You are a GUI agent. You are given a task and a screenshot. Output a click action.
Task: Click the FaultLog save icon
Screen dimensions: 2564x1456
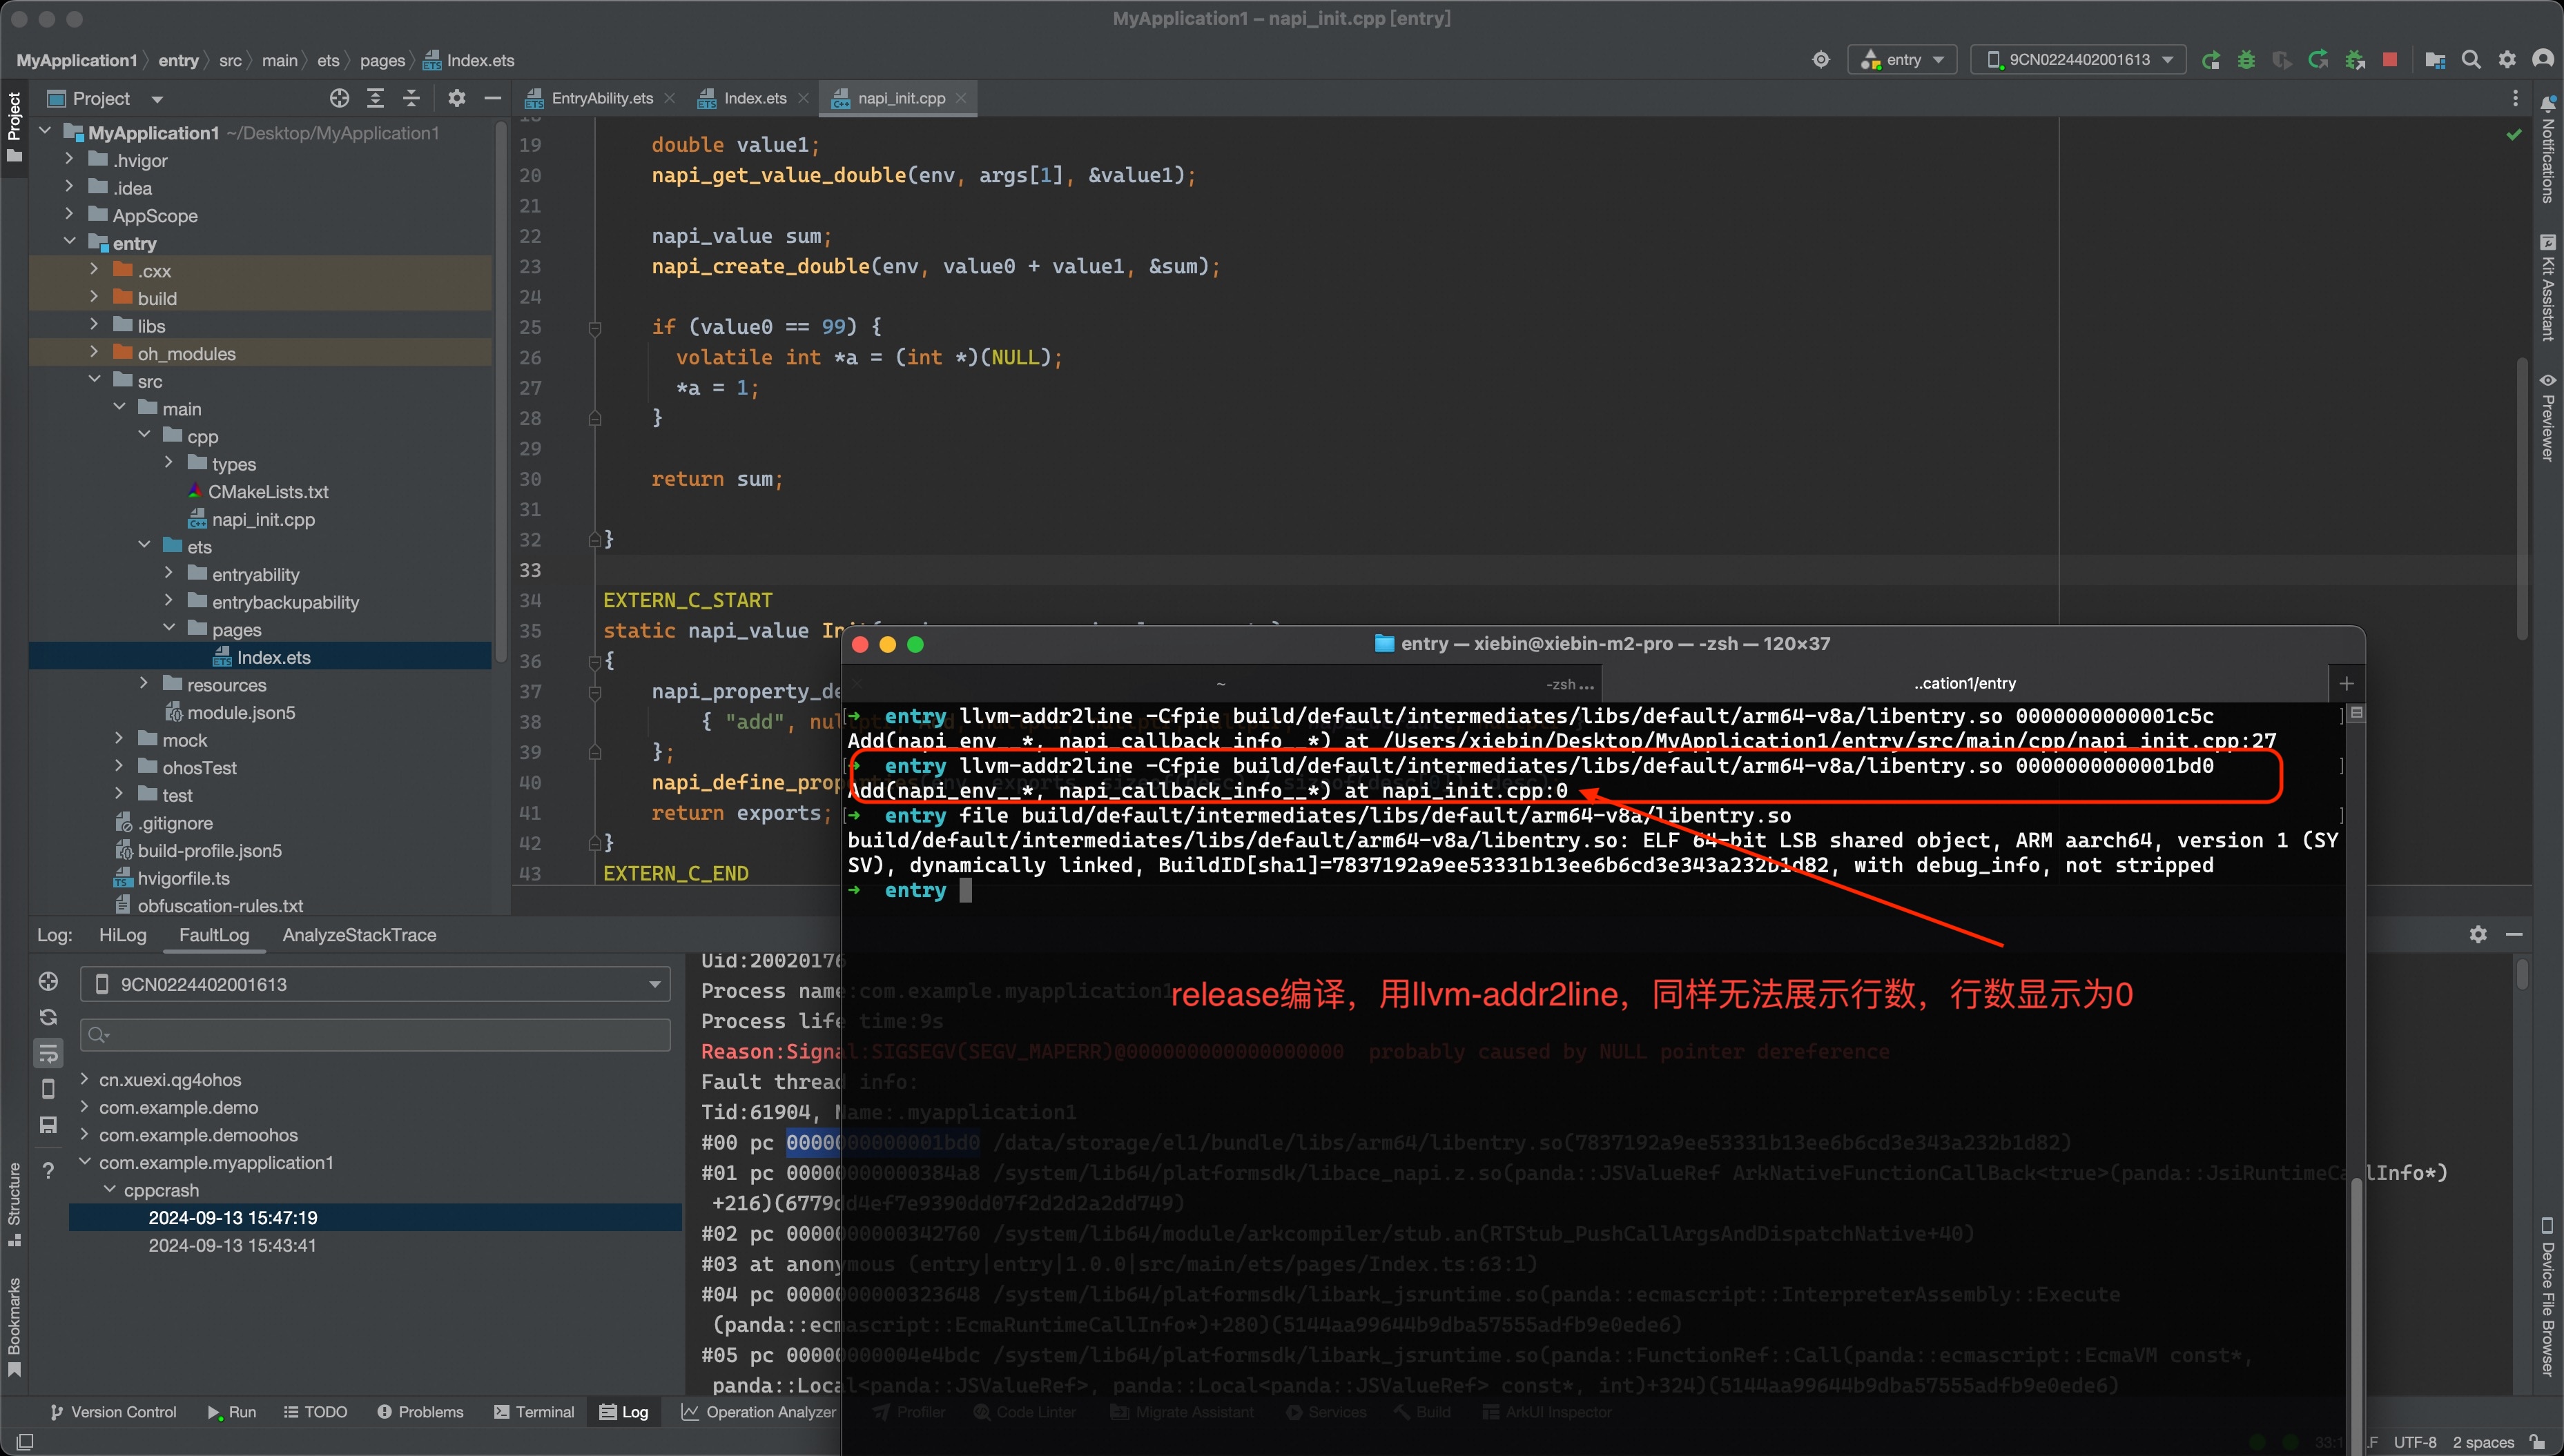pos(48,1125)
